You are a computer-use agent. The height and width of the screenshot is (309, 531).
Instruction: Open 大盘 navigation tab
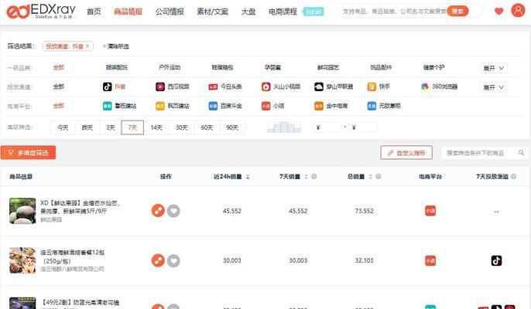248,12
